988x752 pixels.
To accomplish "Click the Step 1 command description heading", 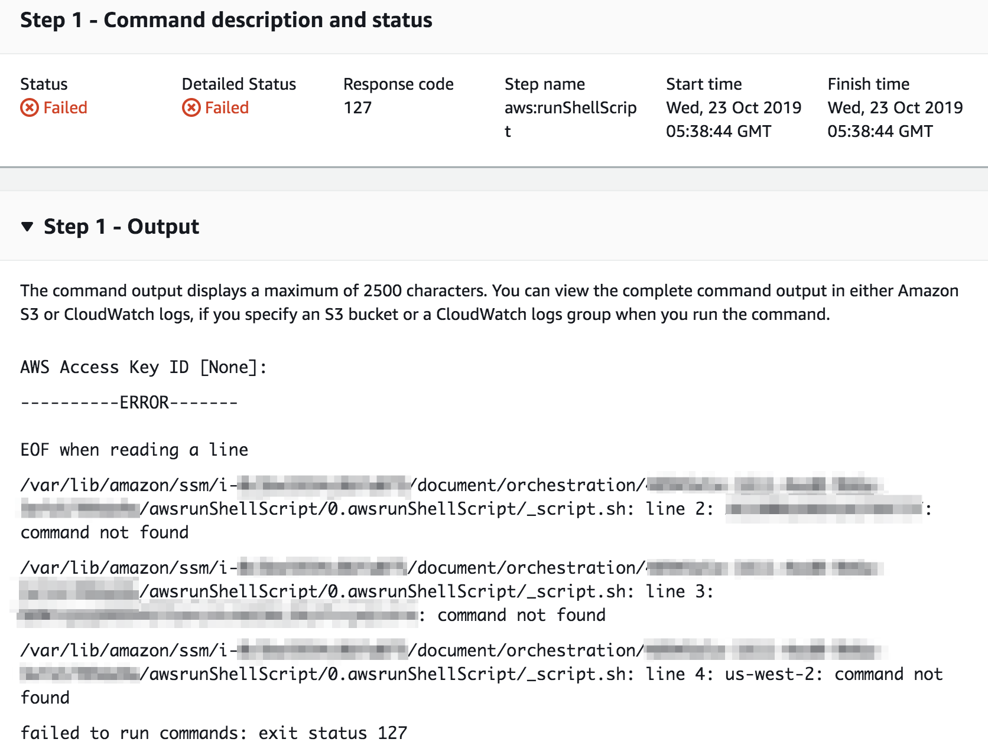I will click(226, 20).
